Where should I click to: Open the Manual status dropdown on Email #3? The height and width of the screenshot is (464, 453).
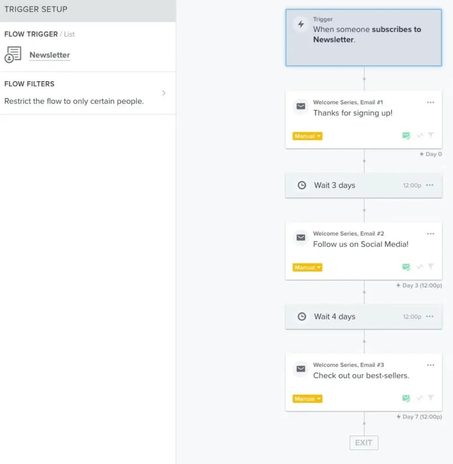(x=307, y=398)
